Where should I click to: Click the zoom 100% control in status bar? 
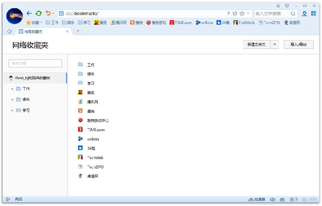click(309, 200)
